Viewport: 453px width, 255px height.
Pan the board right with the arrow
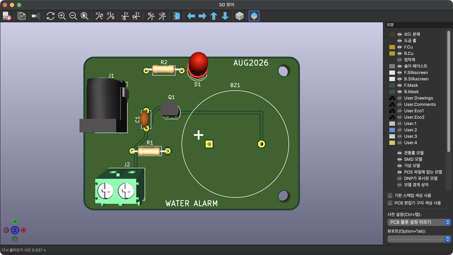(x=202, y=16)
